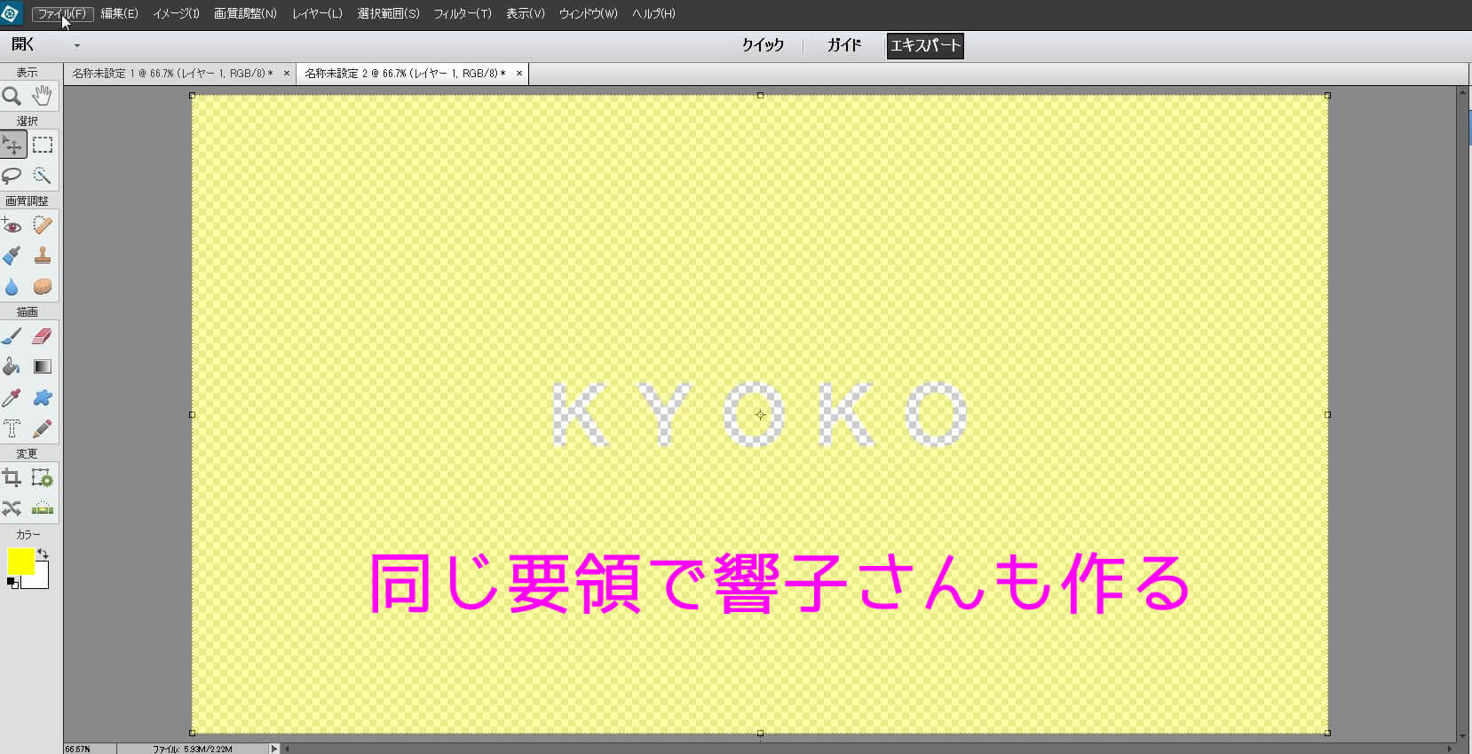The image size is (1472, 754).
Task: Switch to クイック (Quick) edit mode
Action: (763, 45)
